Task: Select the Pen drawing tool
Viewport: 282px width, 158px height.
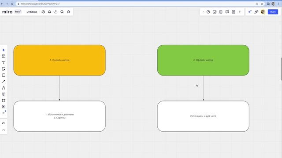Action: [x=4, y=88]
